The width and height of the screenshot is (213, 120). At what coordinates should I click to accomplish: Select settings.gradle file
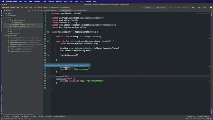(x=20, y=49)
